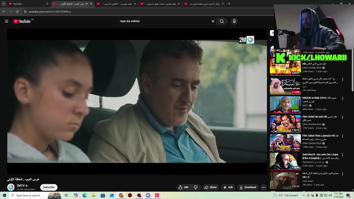This screenshot has width=354, height=199.
Task: Close the عرس الديب tab
Action: (x=91, y=4)
